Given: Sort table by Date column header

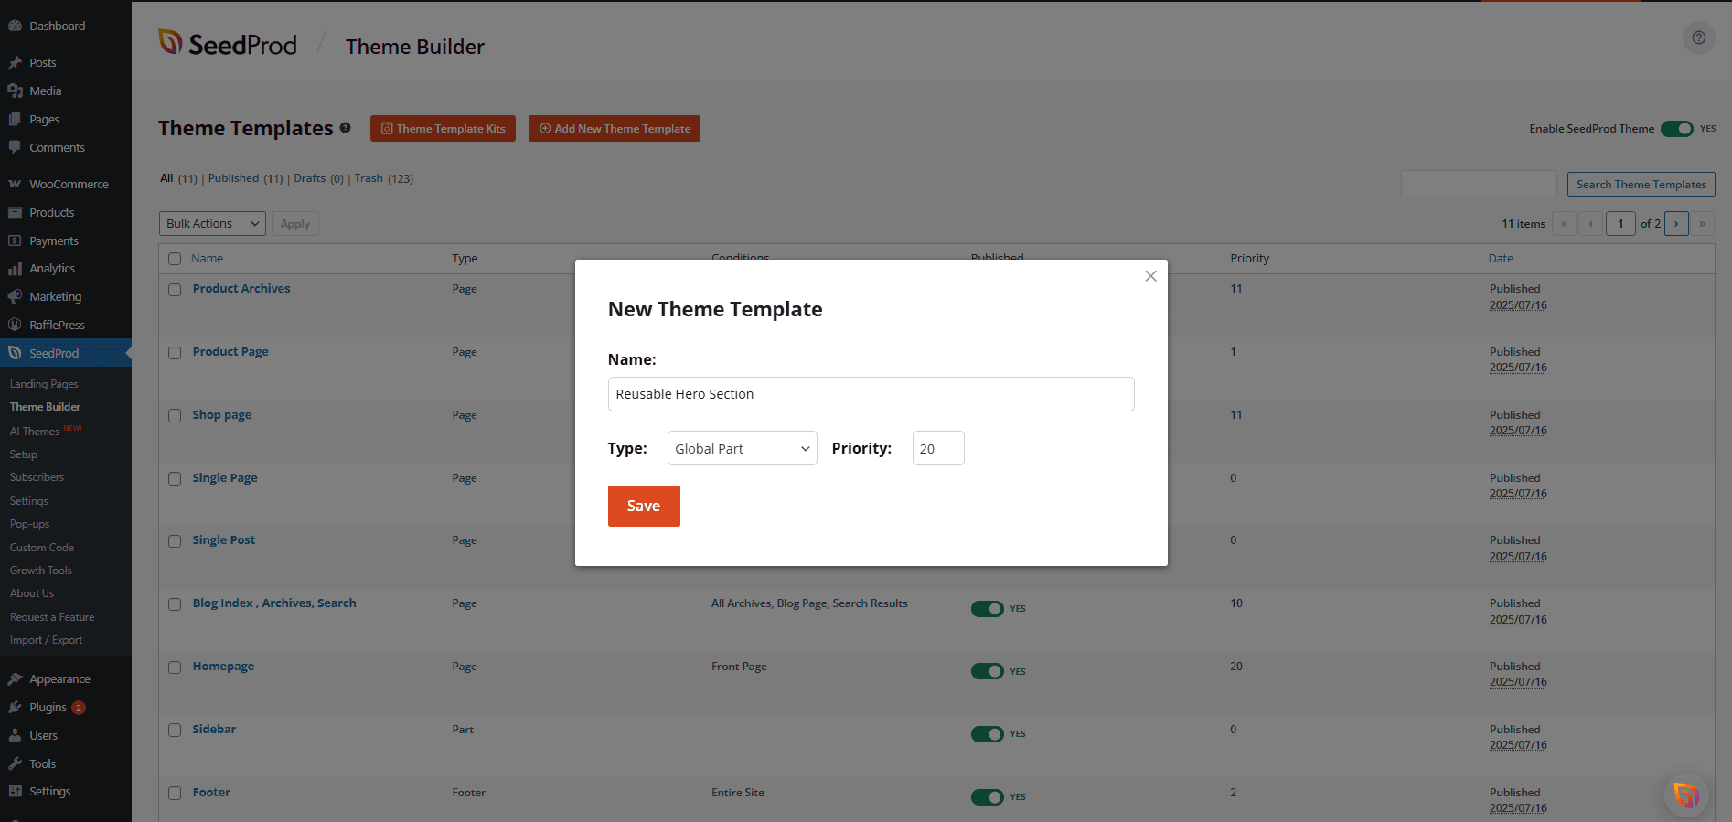Looking at the screenshot, I should click(1501, 259).
